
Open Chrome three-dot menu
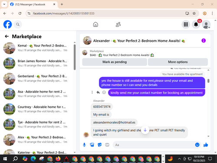click(x=212, y=13)
